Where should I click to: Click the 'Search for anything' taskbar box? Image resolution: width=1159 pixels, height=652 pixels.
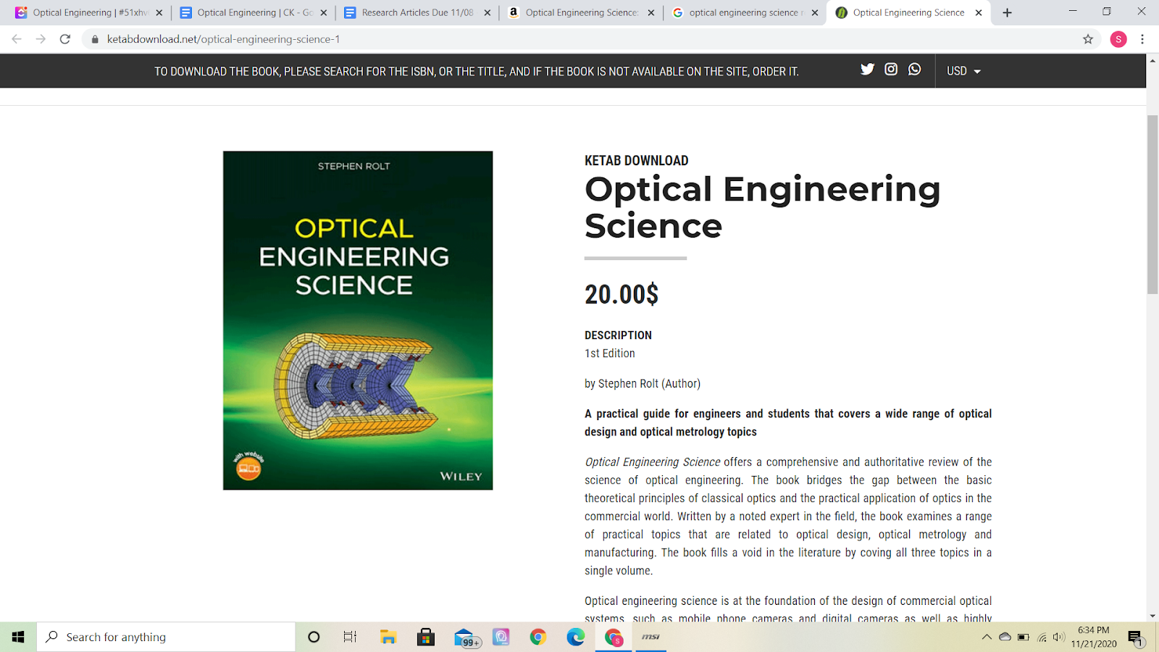click(166, 637)
